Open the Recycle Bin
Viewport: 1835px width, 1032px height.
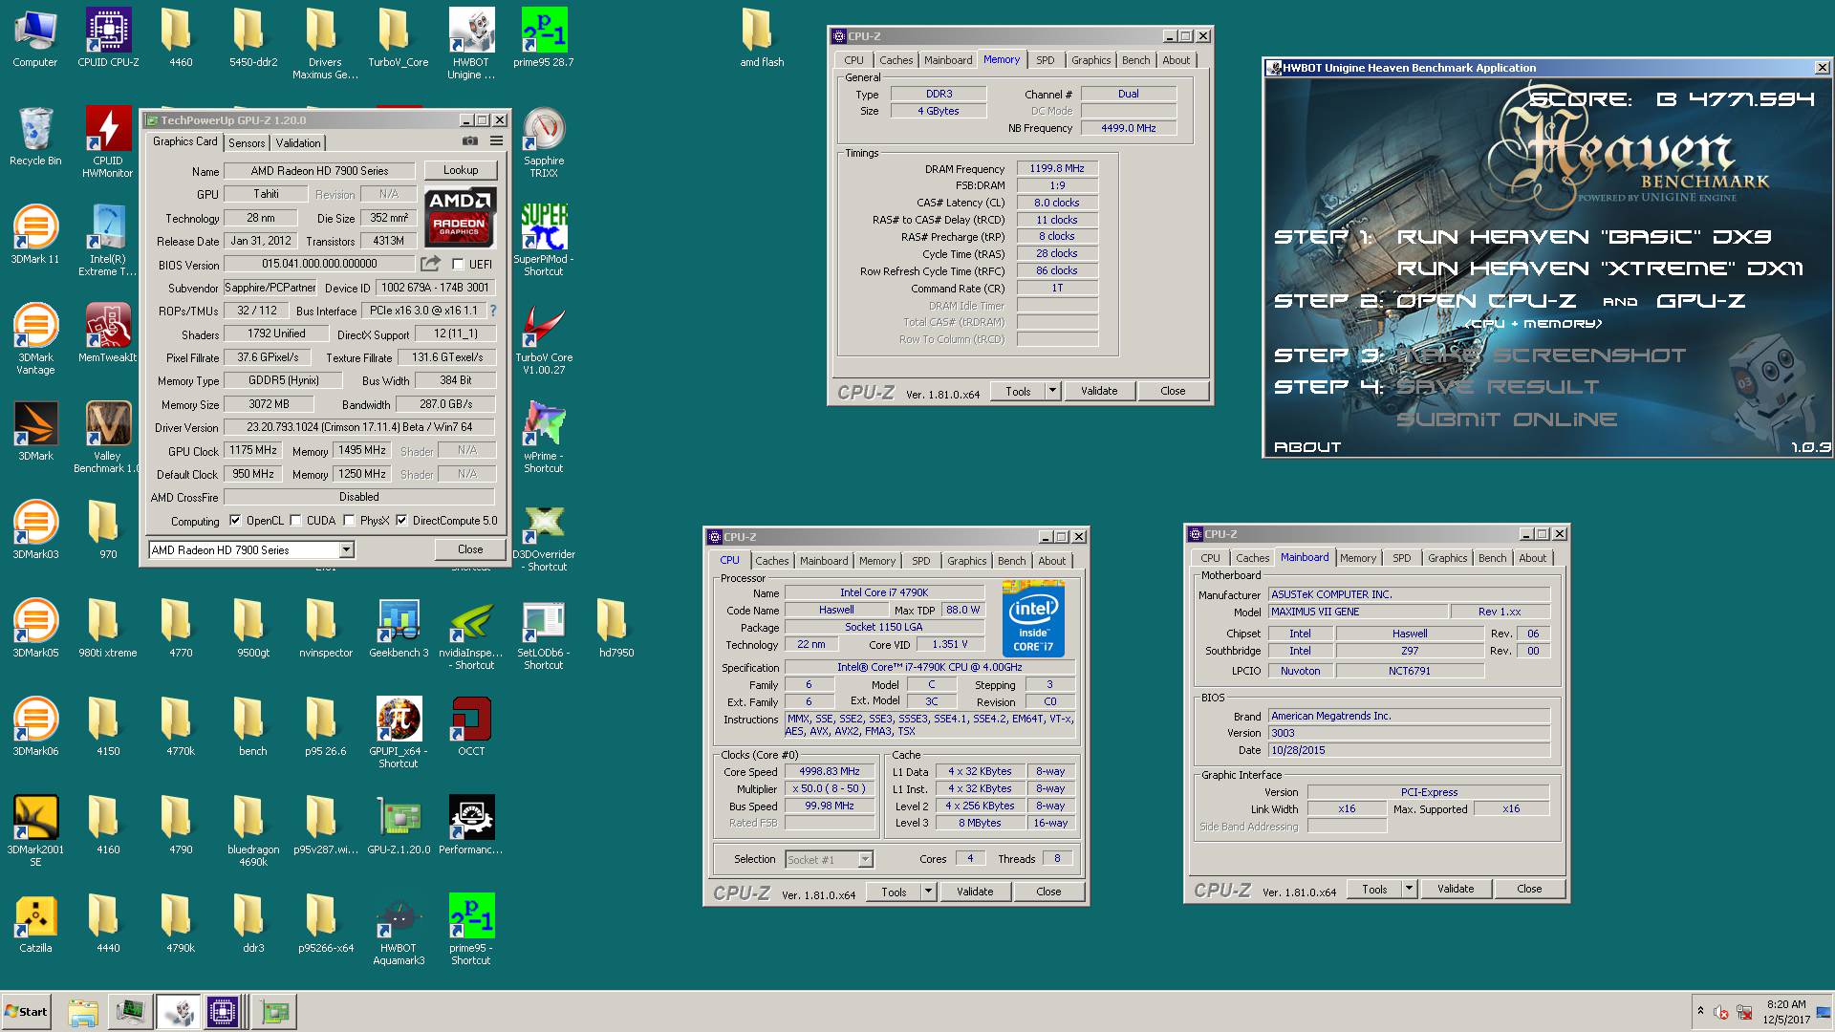pos(35,136)
